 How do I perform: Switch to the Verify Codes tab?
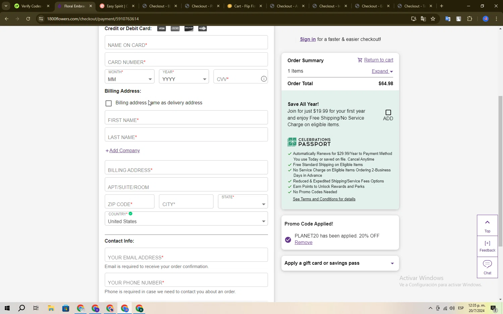point(31,6)
